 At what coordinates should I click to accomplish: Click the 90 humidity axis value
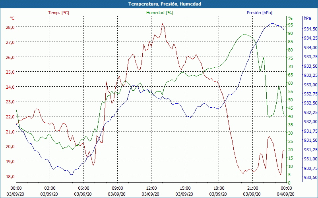(291, 33)
